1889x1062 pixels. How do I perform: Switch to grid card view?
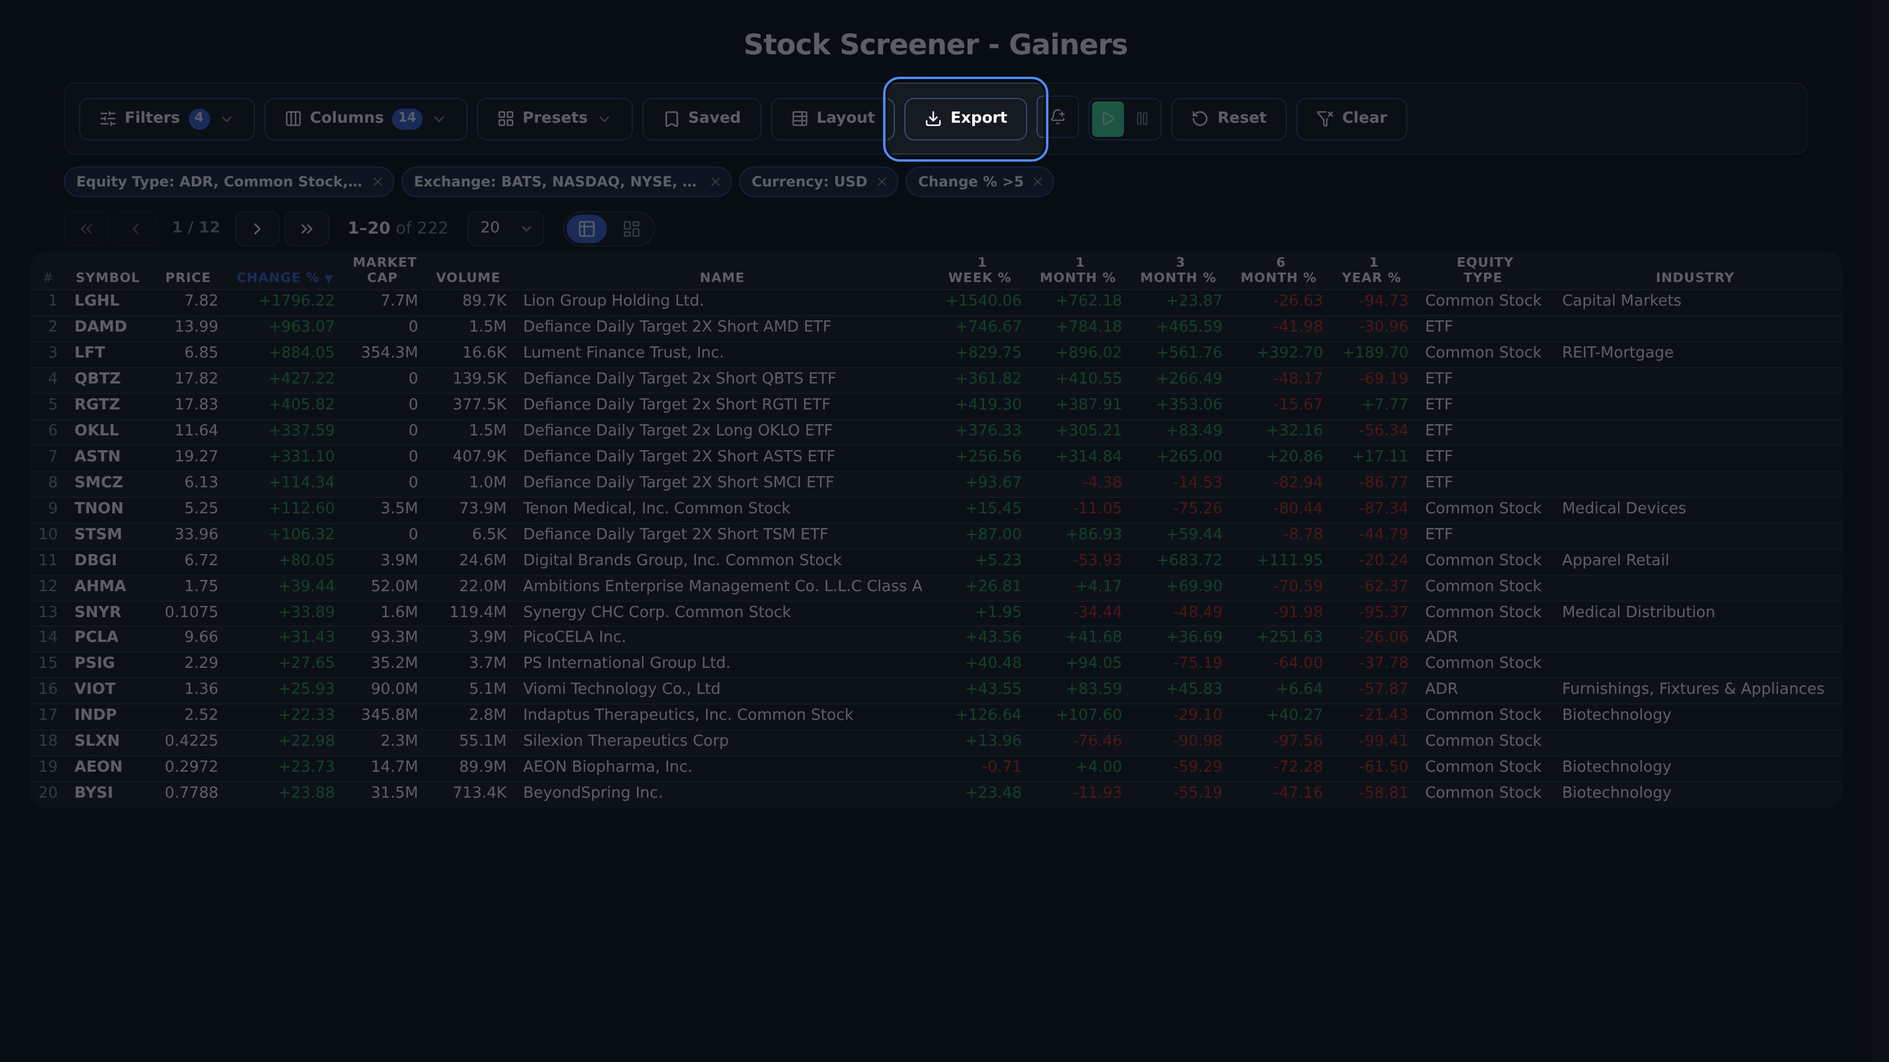[632, 230]
